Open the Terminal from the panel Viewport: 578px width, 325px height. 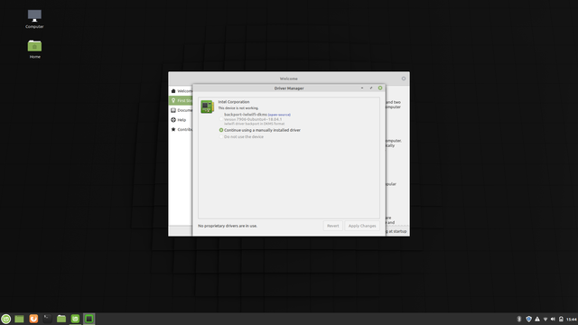pos(47,319)
